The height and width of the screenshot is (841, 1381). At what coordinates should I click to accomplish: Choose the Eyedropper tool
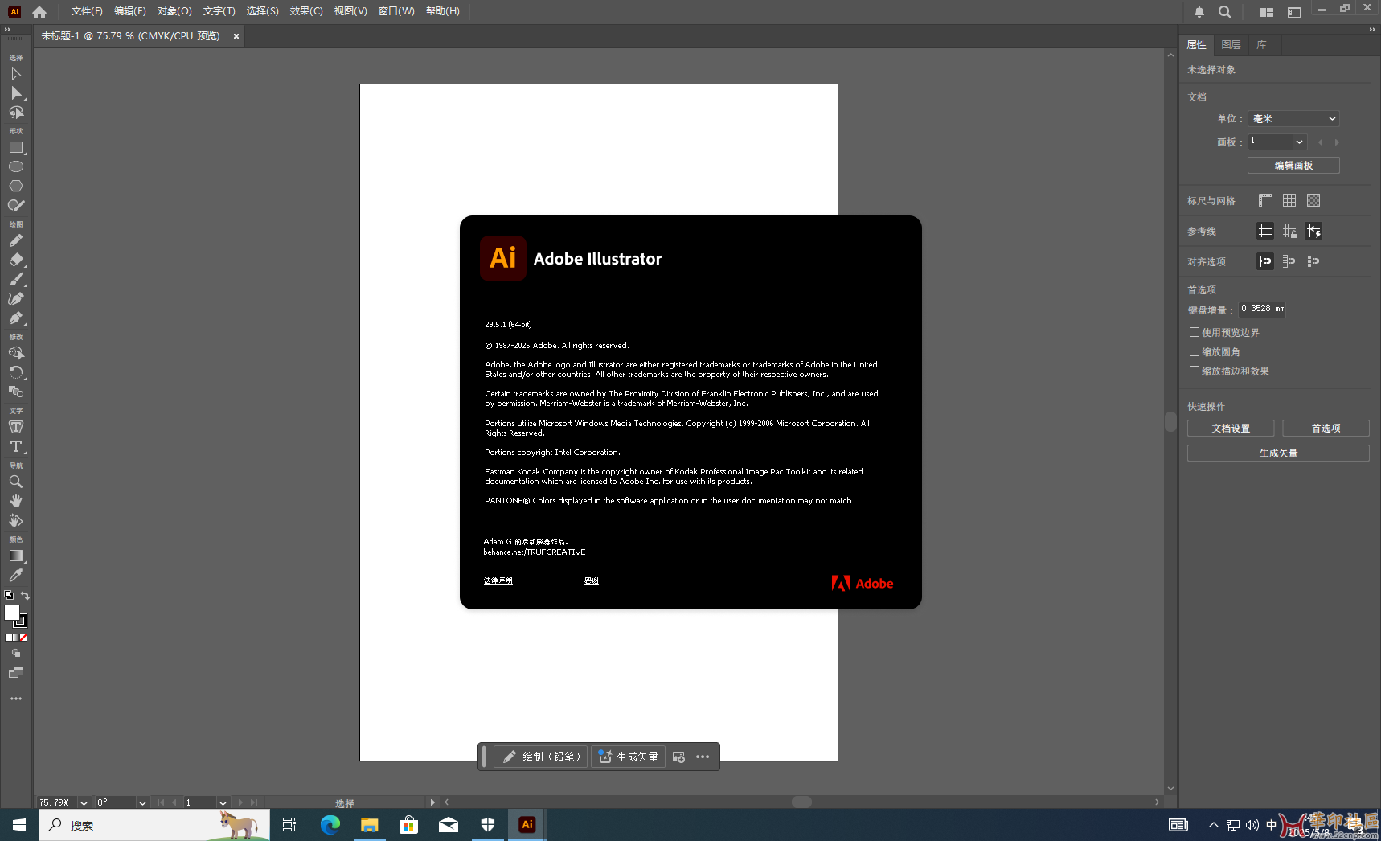click(15, 575)
